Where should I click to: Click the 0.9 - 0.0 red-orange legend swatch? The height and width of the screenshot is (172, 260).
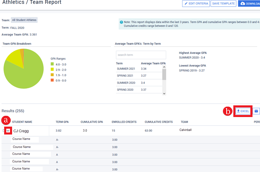click(52, 80)
